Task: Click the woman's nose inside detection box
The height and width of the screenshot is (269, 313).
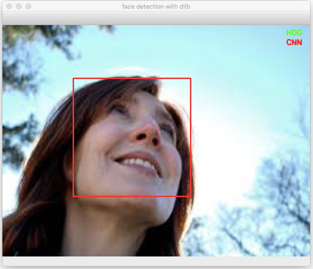Action: click(147, 135)
